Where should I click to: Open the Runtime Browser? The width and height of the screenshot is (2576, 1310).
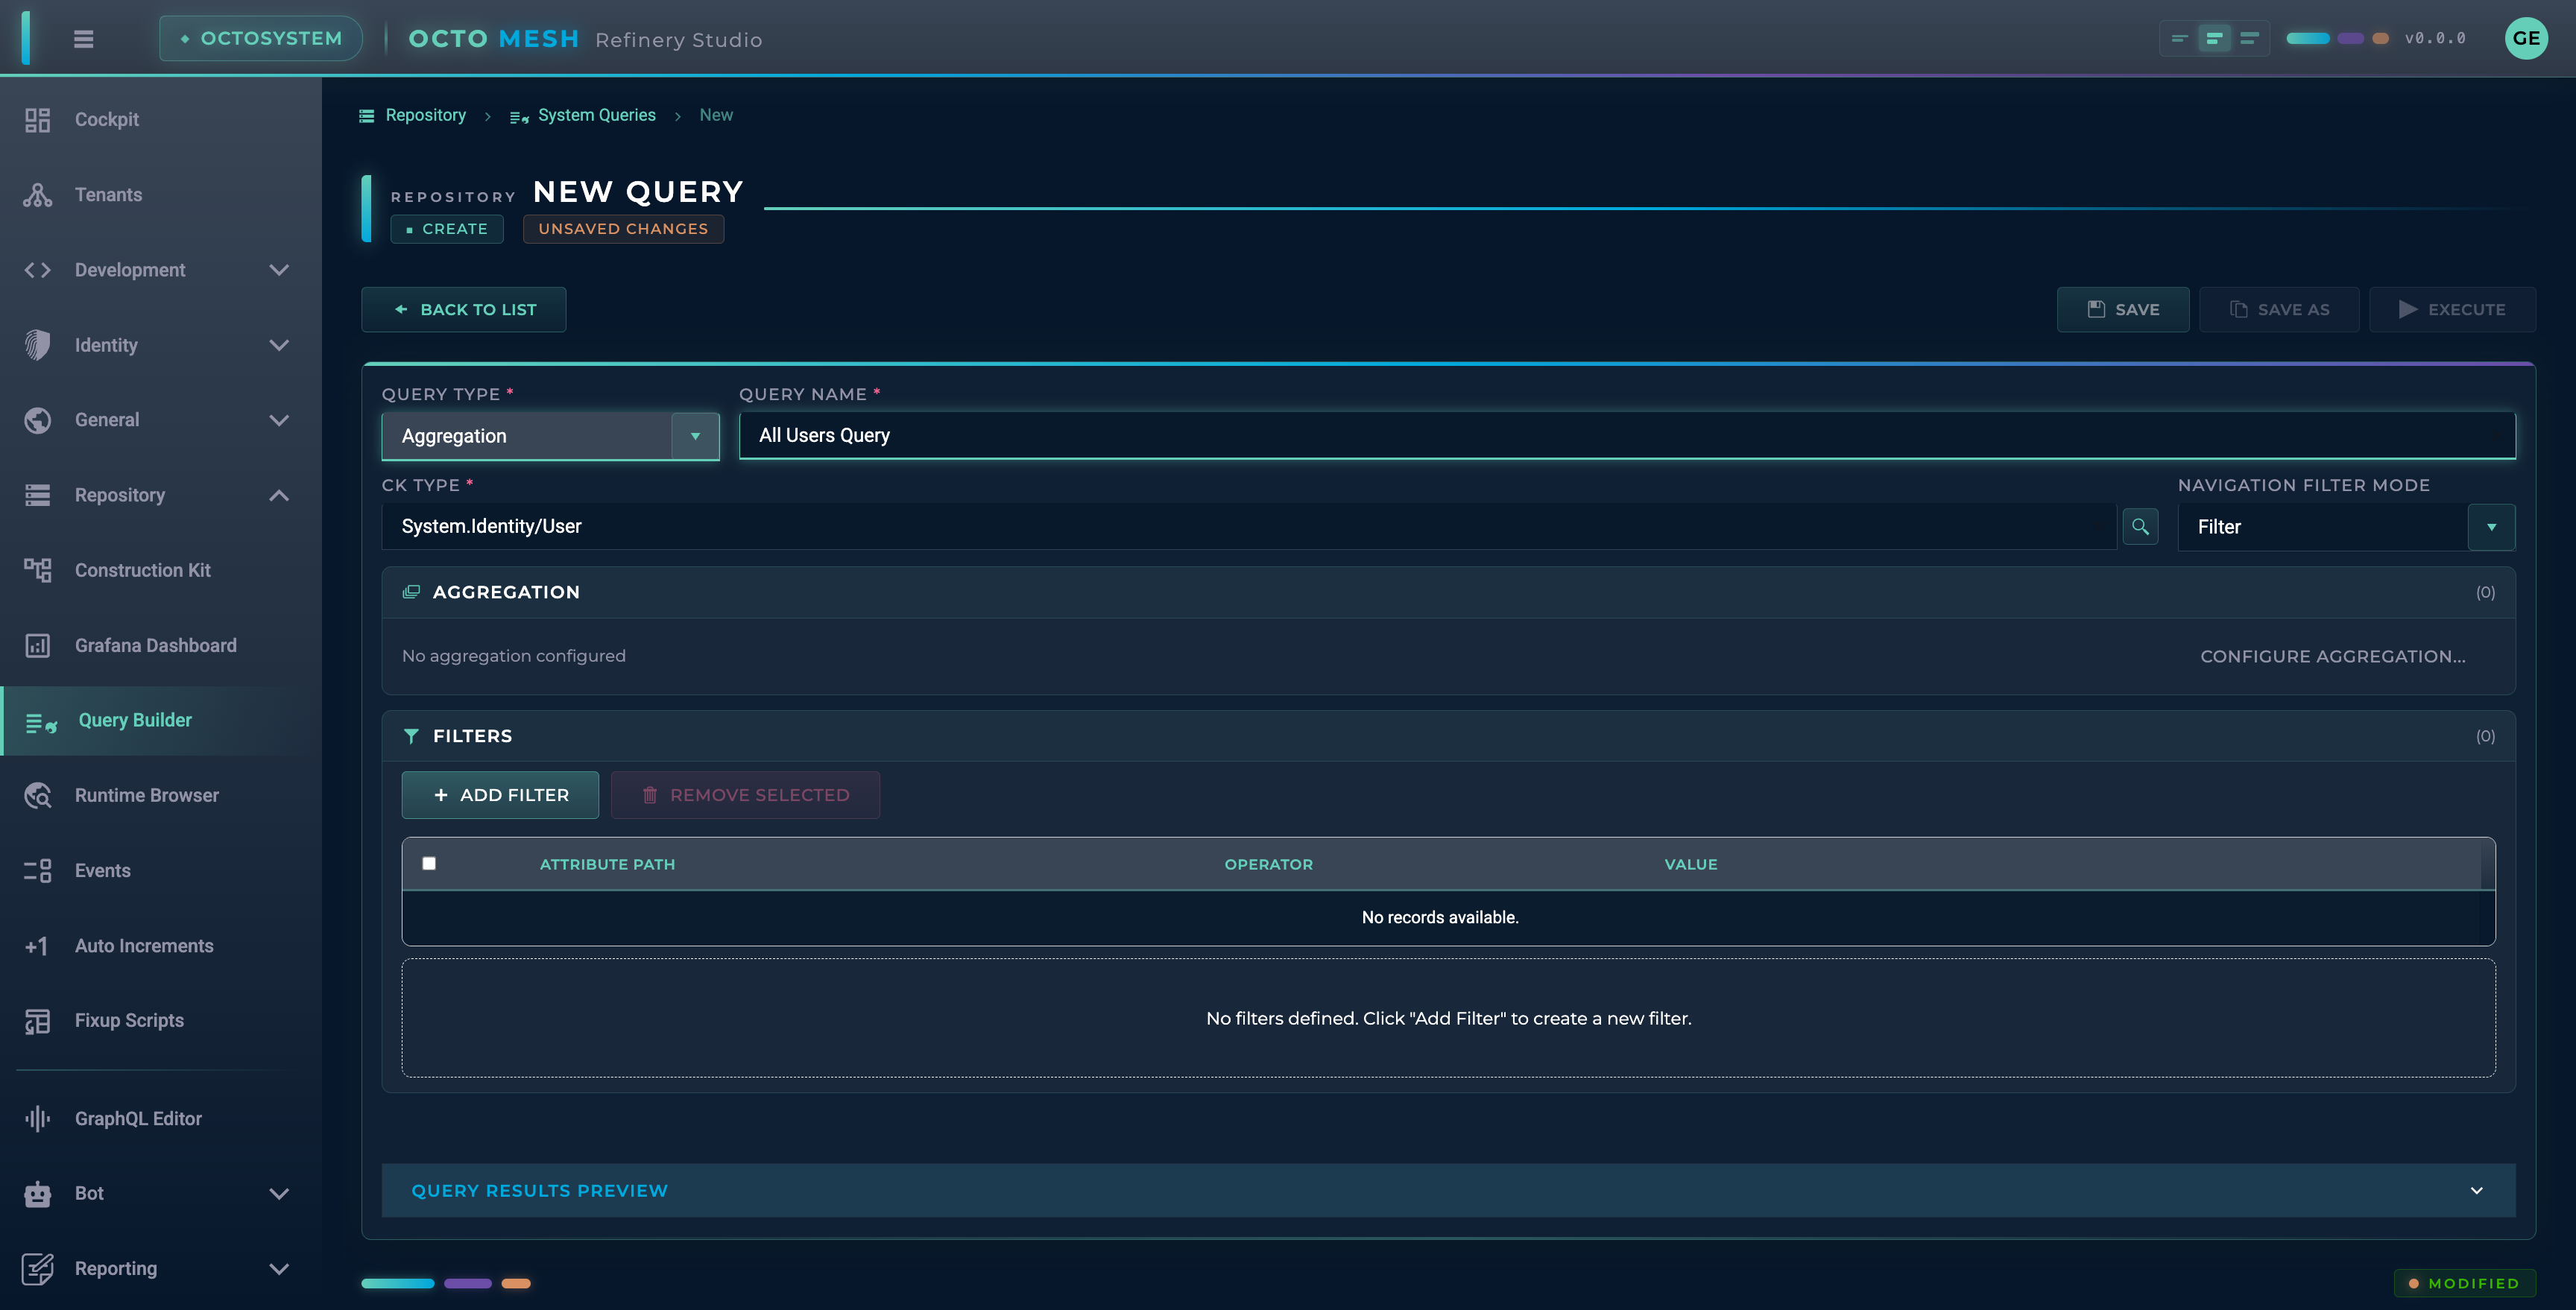click(37, 795)
